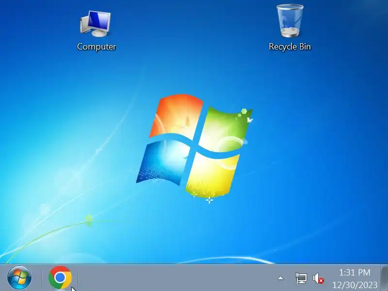This screenshot has height=291, width=388.
Task: Launch Google Chrome from the taskbar
Action: [60, 277]
